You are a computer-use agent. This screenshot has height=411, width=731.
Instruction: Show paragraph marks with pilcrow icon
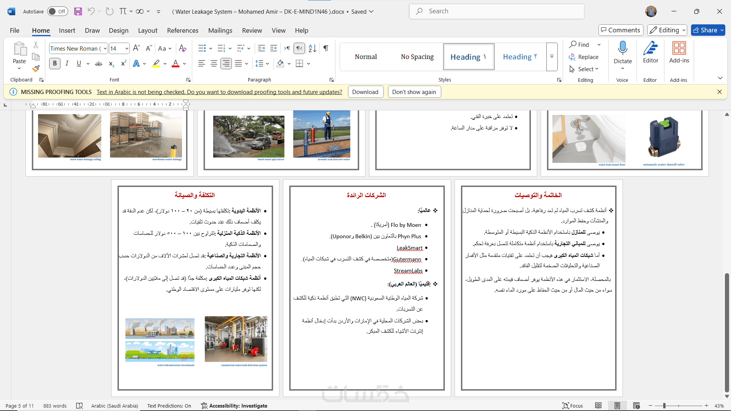[x=326, y=48]
